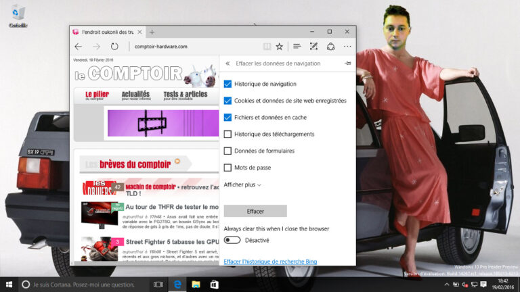
Task: Uncheck Cookies et données de site web
Action: (x=228, y=101)
